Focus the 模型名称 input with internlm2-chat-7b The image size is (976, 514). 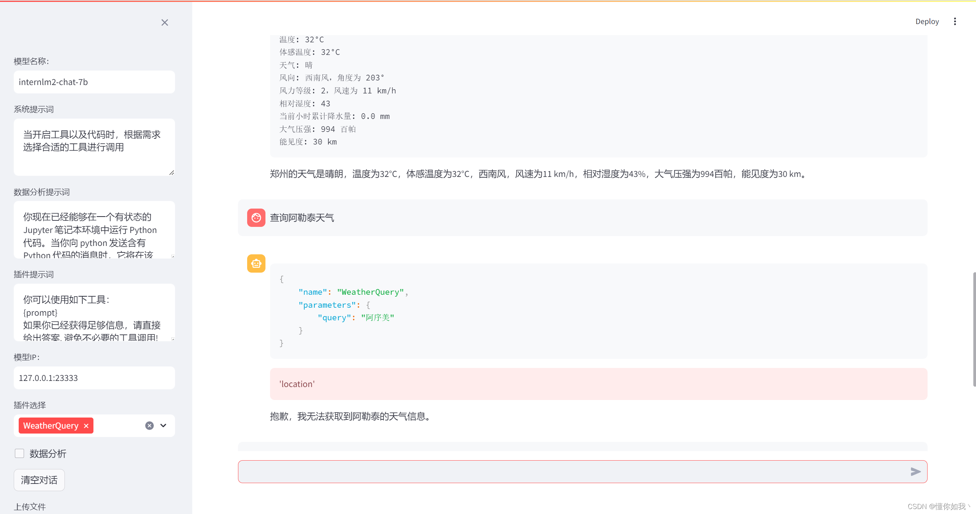coord(94,82)
